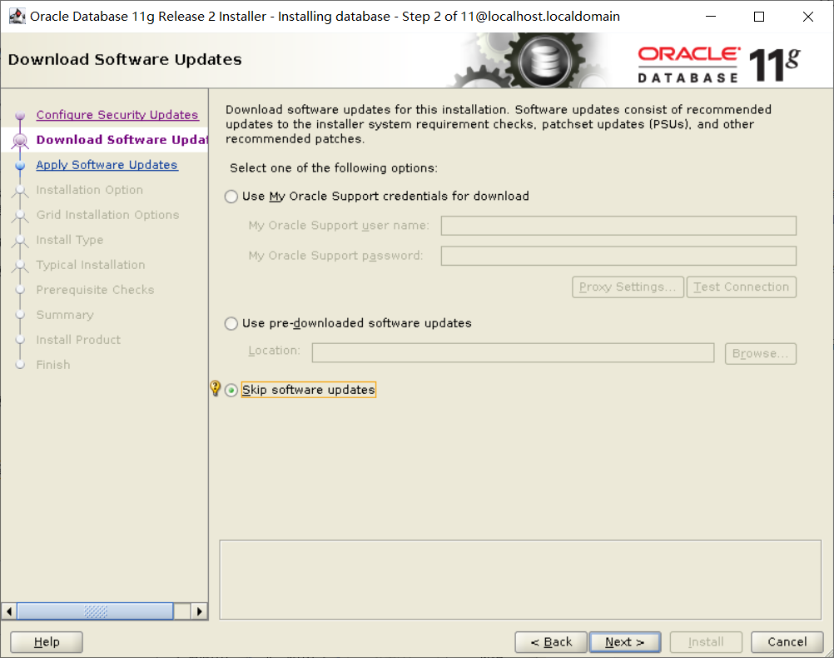
Task: Proceed with the Next button
Action: pyautogui.click(x=625, y=642)
